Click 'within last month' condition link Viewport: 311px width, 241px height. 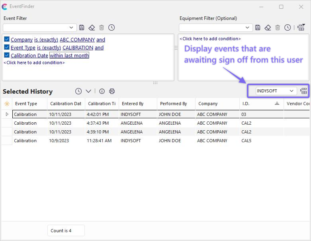tap(69, 56)
